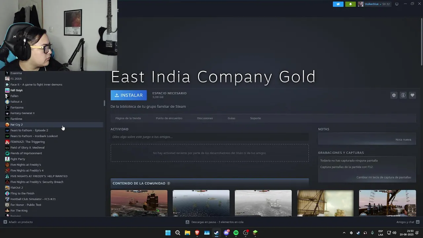Image resolution: width=423 pixels, height=238 pixels.
Task: Open third community screenshot in gray fog
Action: pyautogui.click(x=263, y=203)
